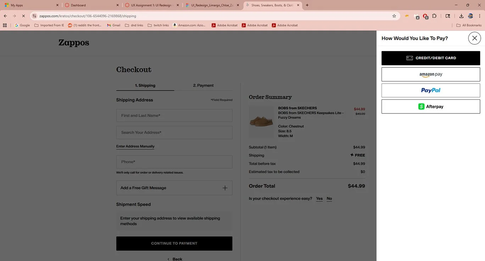Open the BOBS Keepsakes Lite product thumbnail

tap(261, 122)
